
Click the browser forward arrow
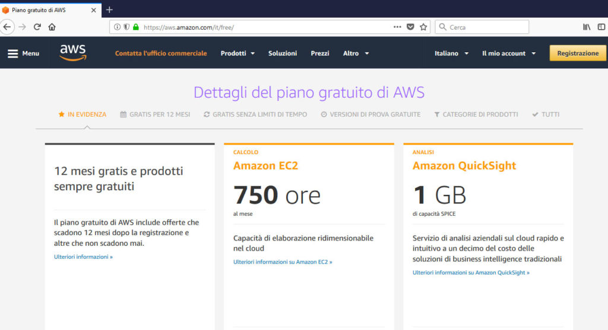point(22,27)
